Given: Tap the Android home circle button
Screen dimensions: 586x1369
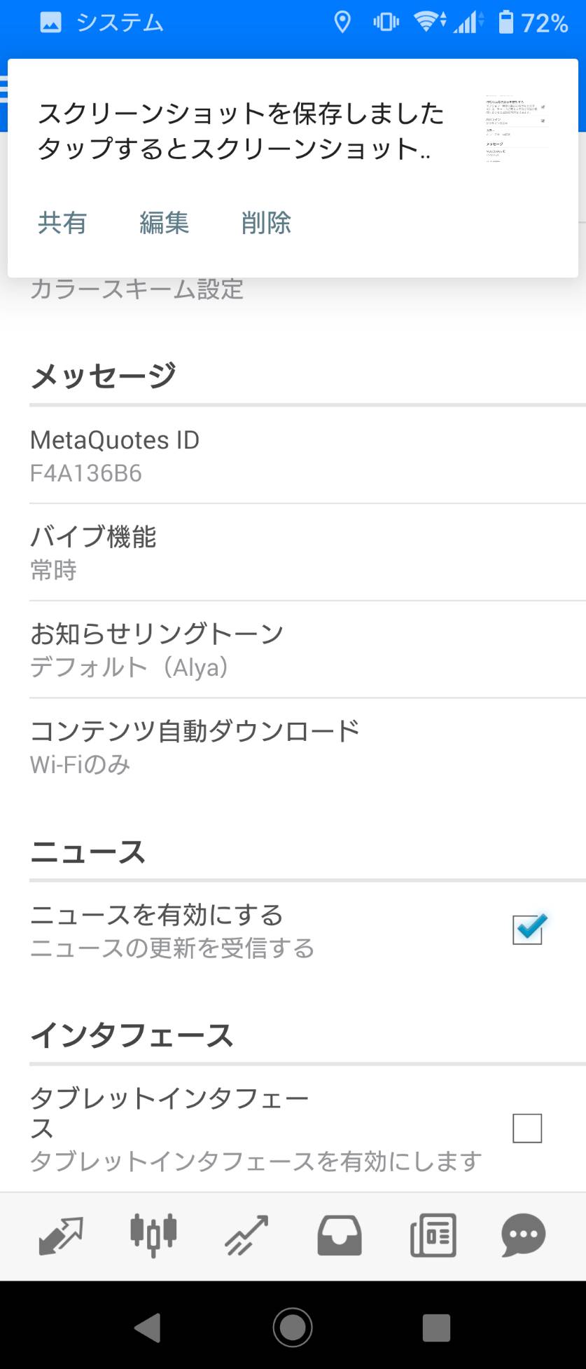Looking at the screenshot, I should coord(293,1327).
